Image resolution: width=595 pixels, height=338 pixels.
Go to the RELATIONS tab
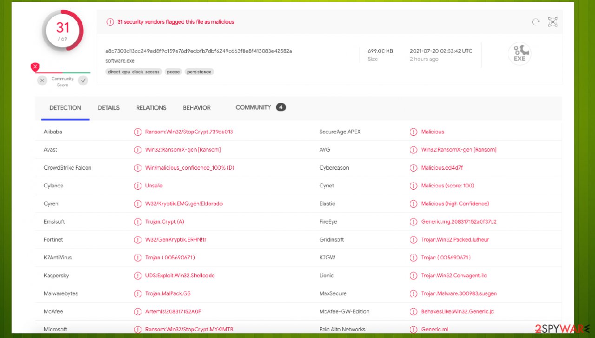[x=151, y=108]
